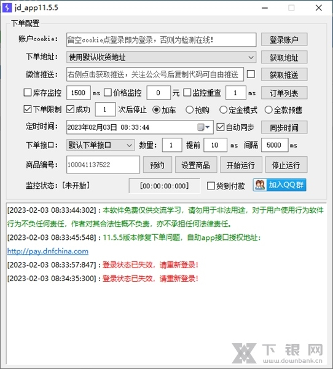Focus the 微信推送 code input field
The height and width of the screenshot is (369, 333).
(155, 74)
